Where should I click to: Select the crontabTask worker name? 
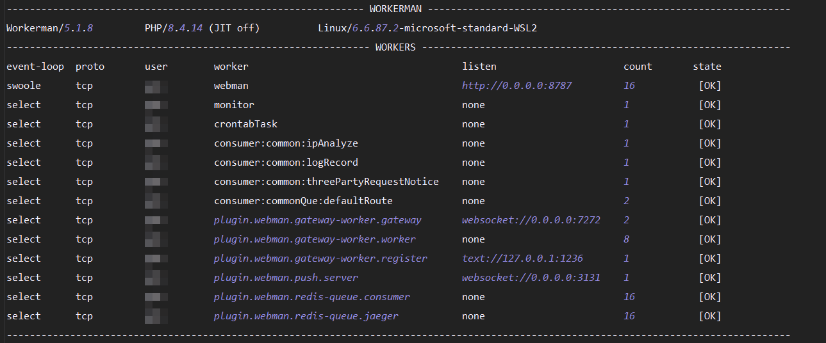click(245, 124)
